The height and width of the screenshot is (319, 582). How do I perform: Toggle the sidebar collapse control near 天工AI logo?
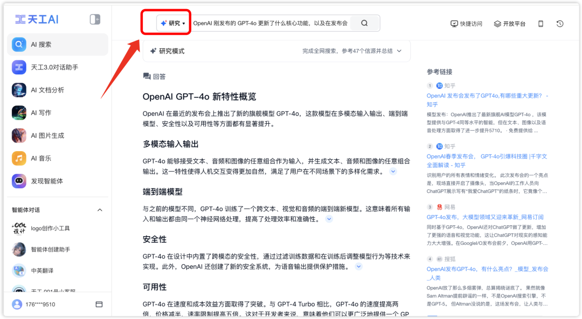(x=95, y=19)
